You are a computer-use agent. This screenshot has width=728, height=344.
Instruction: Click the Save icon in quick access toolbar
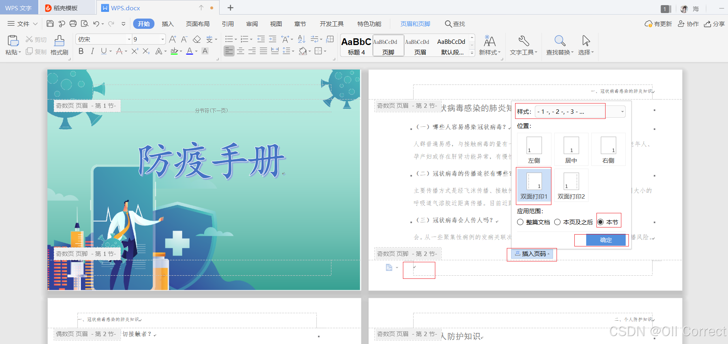click(50, 24)
